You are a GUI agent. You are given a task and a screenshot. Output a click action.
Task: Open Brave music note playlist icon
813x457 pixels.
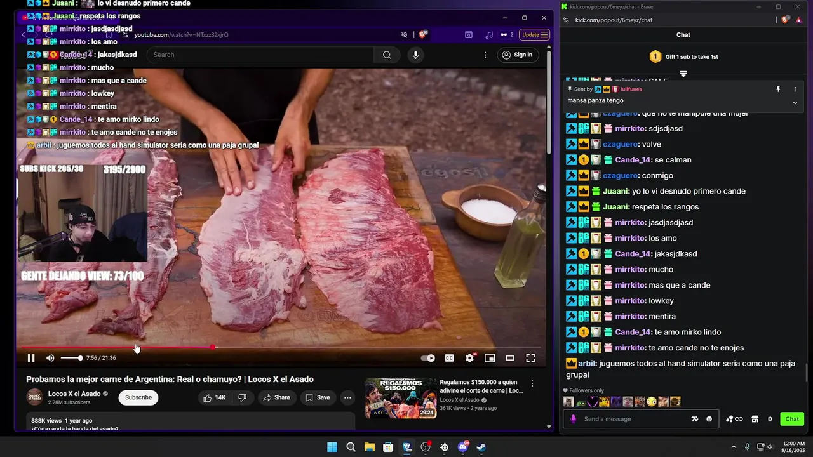coord(488,35)
